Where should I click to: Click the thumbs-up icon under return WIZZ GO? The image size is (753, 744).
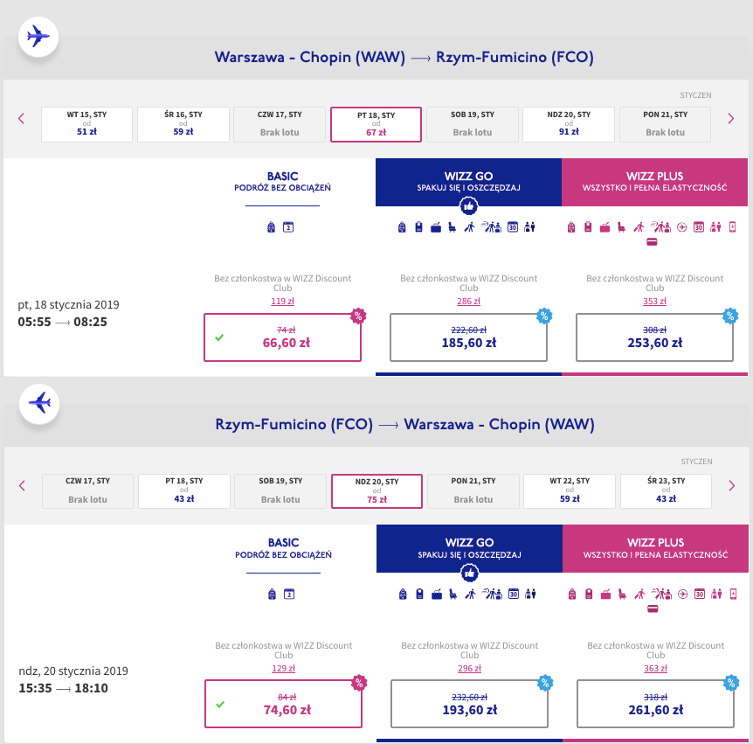point(470,573)
